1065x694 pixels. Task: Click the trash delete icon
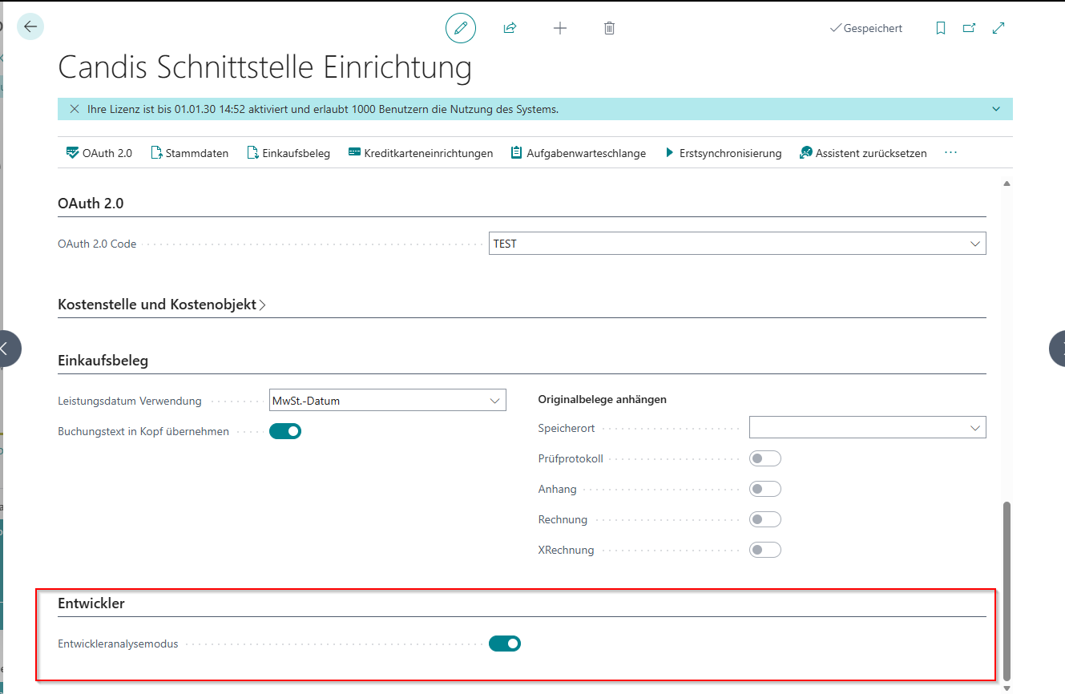[x=609, y=28]
